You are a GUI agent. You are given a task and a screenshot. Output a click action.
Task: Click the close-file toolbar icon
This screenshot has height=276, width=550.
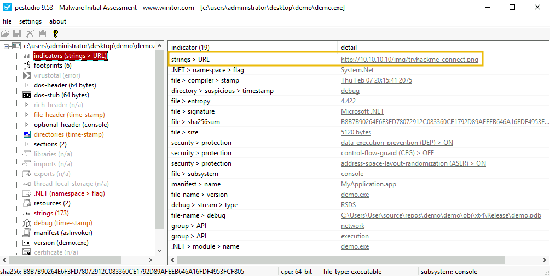[30, 34]
